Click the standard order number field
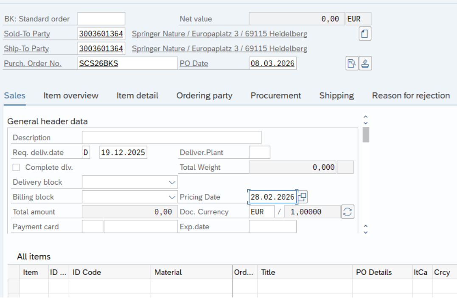 101,19
